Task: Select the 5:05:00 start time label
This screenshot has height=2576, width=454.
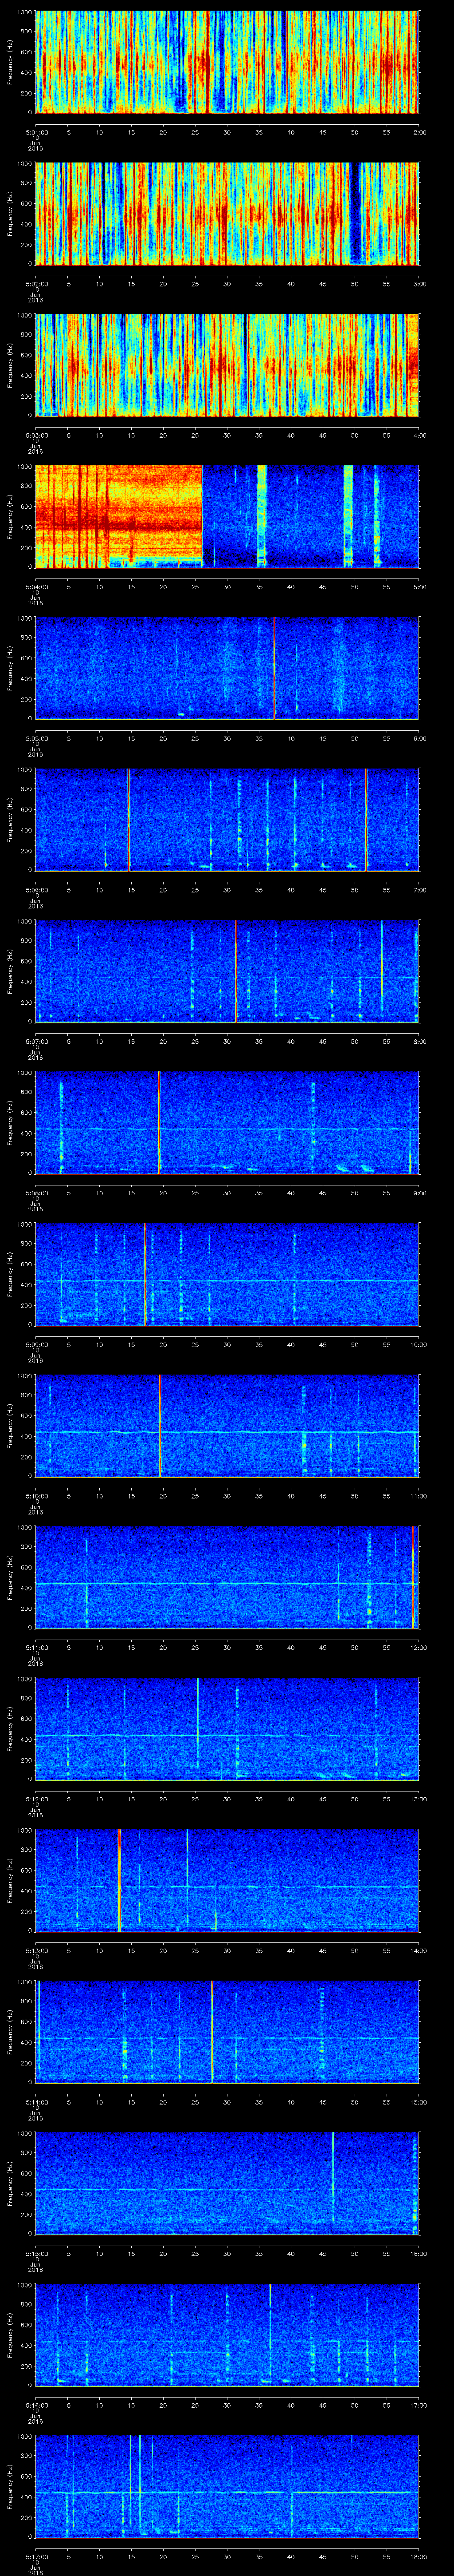Action: 36,738
